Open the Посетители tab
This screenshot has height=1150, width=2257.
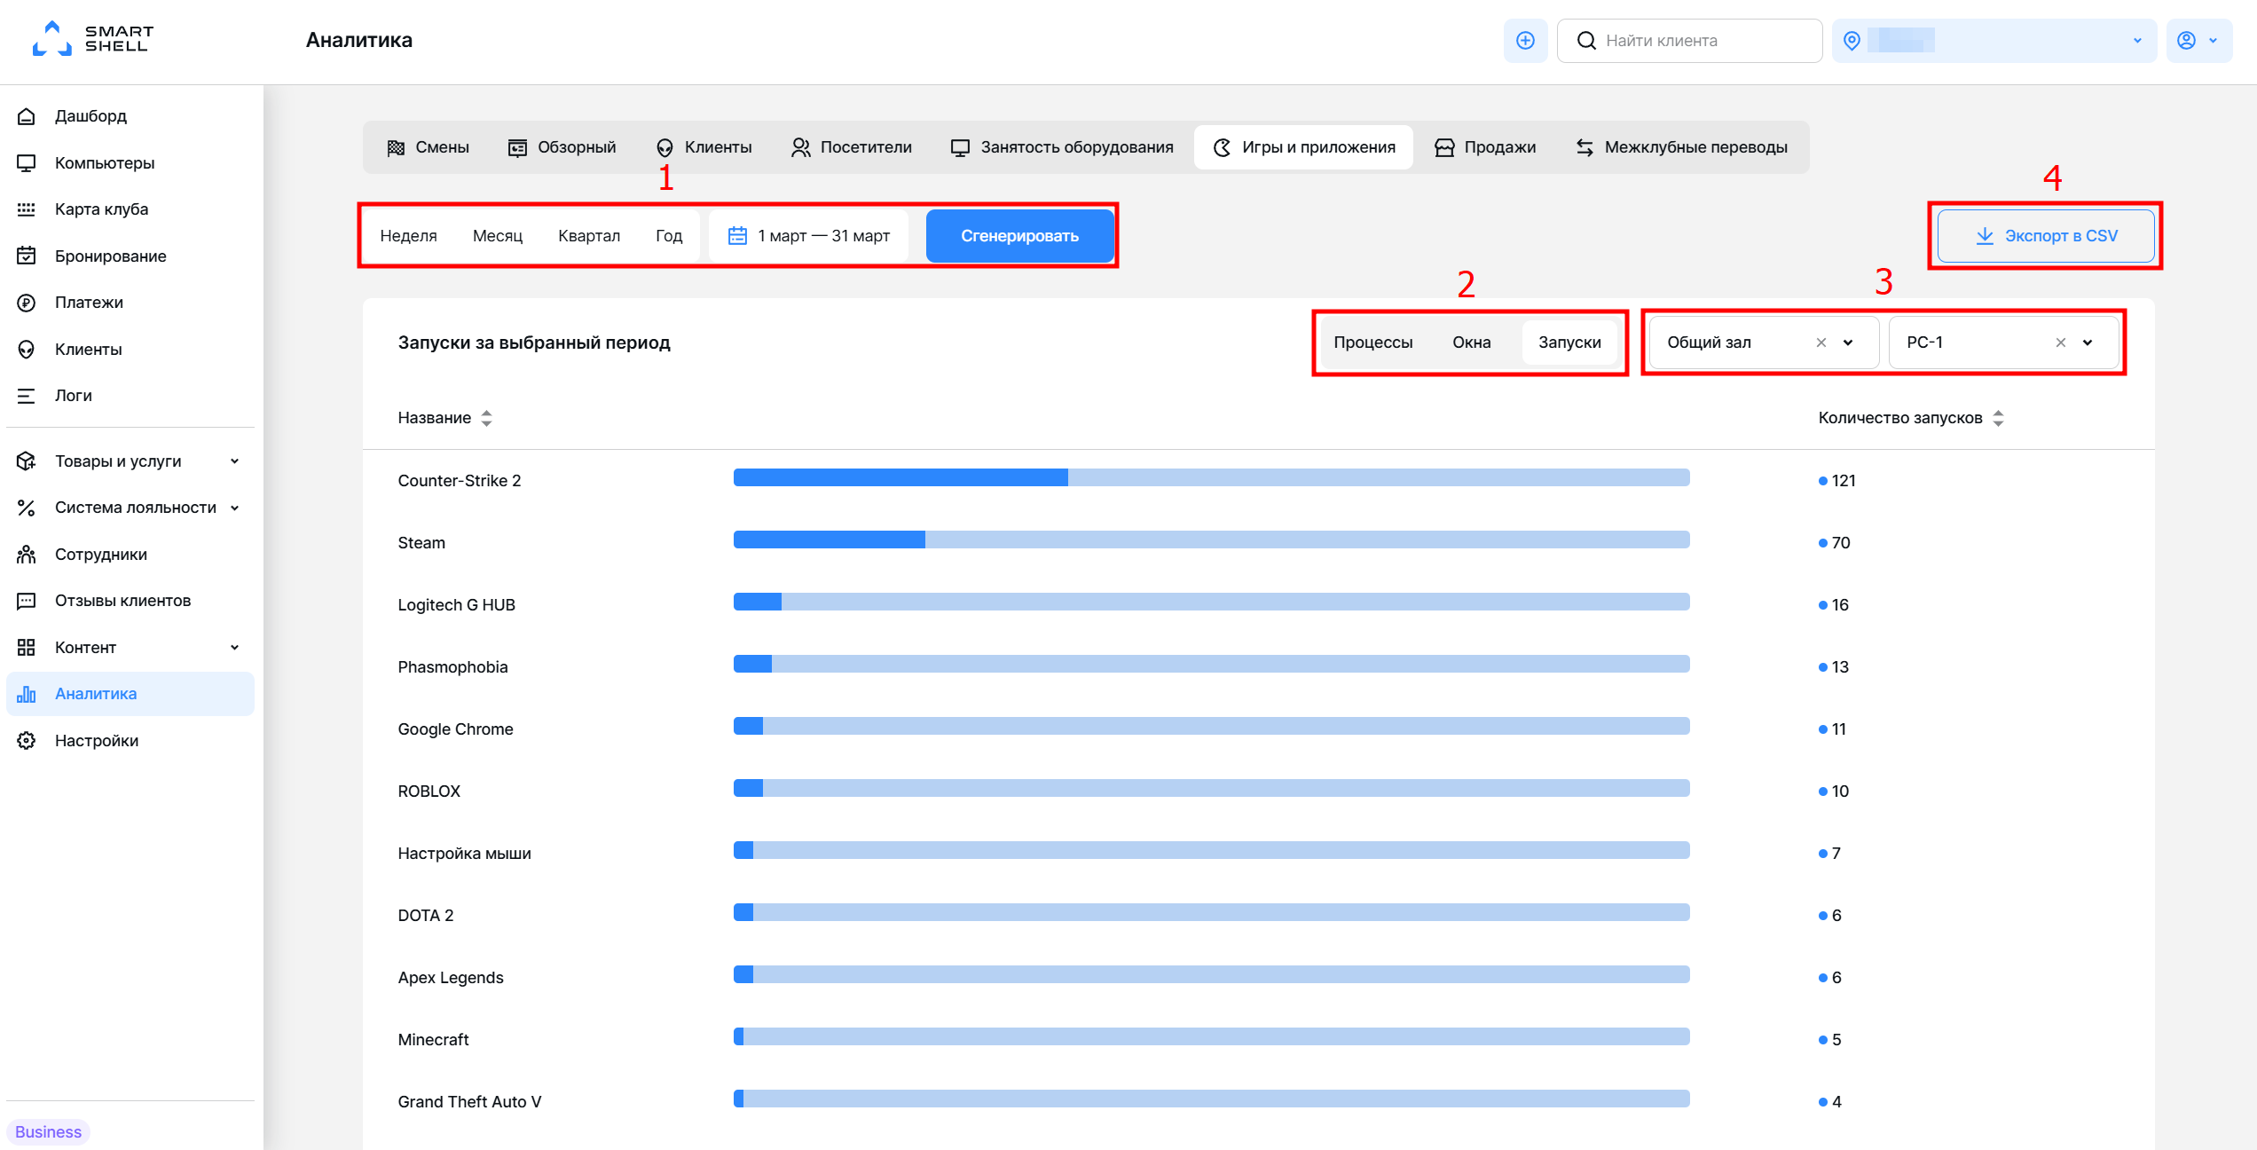tap(852, 147)
